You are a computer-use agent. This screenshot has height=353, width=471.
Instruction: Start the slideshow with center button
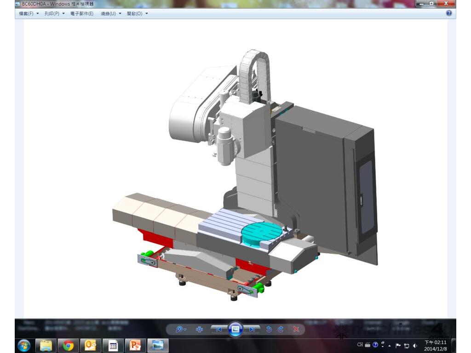tap(235, 329)
